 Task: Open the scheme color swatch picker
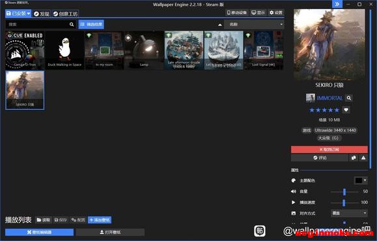click(x=361, y=180)
